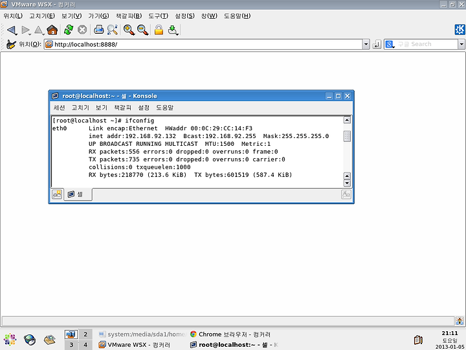Viewport: 466px width, 350px height.
Task: Launch Konqueror from the globe panel icon
Action: click(x=30, y=340)
